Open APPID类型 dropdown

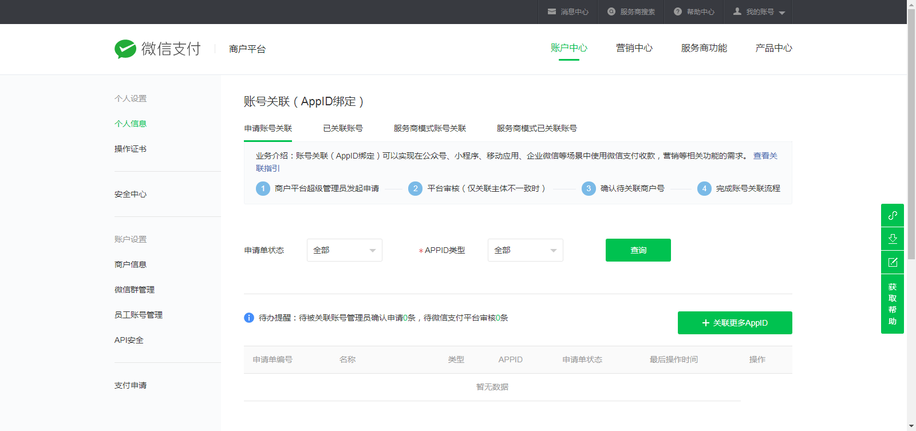526,250
